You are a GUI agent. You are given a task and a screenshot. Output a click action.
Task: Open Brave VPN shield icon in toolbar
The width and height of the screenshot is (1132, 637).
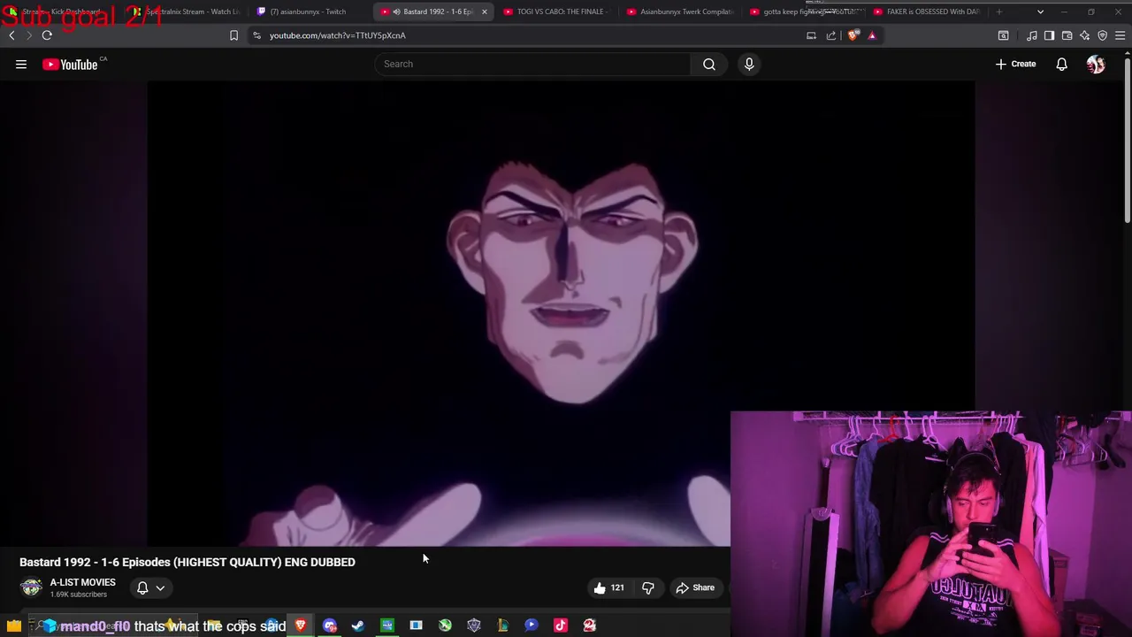[x=1102, y=35]
